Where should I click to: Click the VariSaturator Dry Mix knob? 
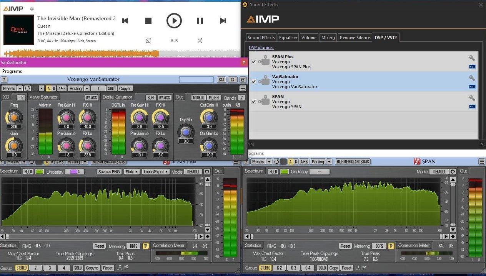(x=186, y=132)
